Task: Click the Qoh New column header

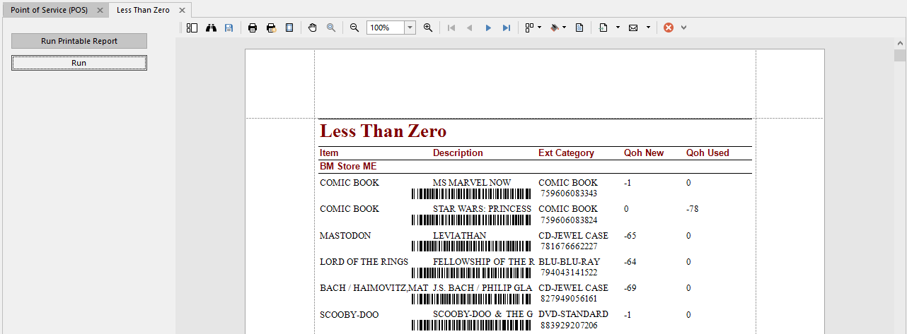Action: tap(644, 153)
